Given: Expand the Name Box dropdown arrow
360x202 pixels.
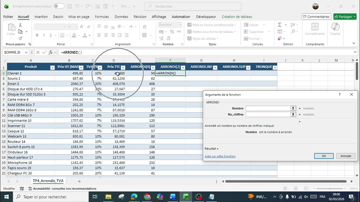Looking at the screenshot, I should tap(26, 52).
